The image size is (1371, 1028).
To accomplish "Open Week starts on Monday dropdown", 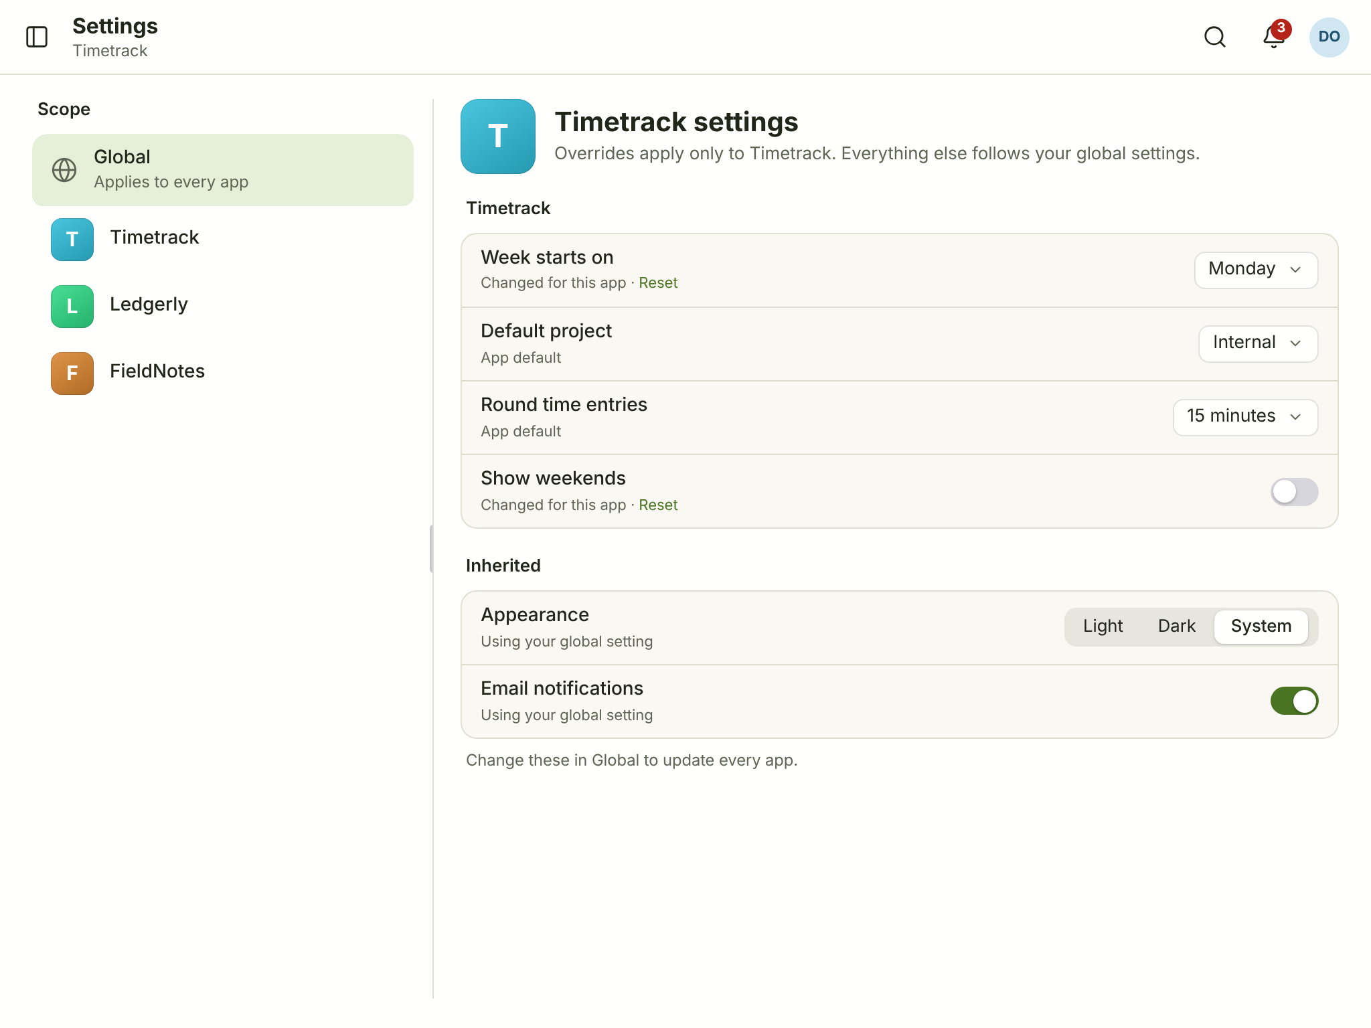I will [1256, 270].
